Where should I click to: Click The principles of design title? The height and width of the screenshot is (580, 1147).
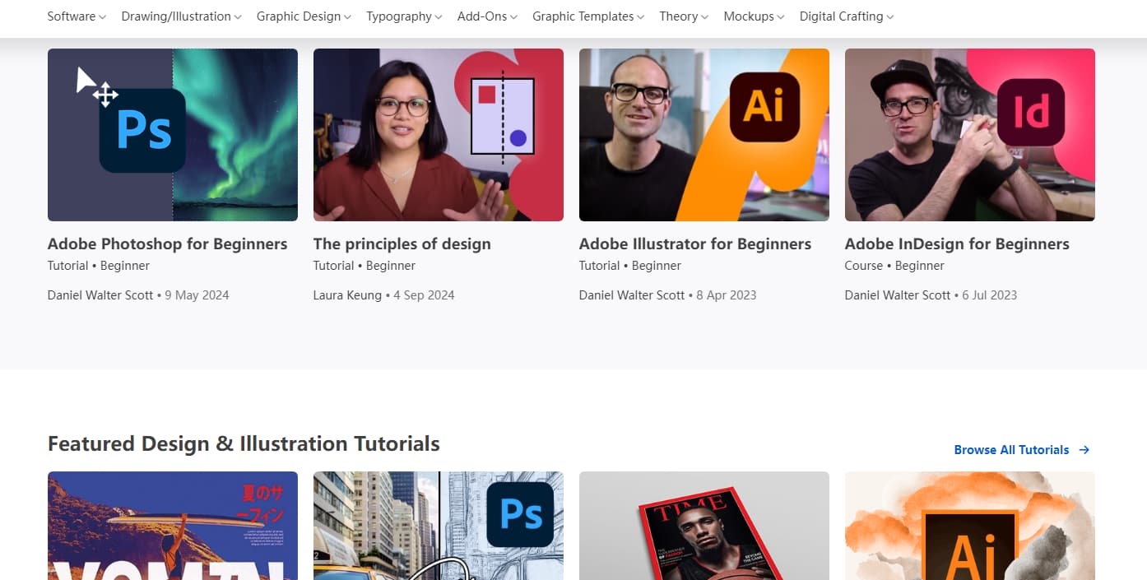tap(402, 244)
